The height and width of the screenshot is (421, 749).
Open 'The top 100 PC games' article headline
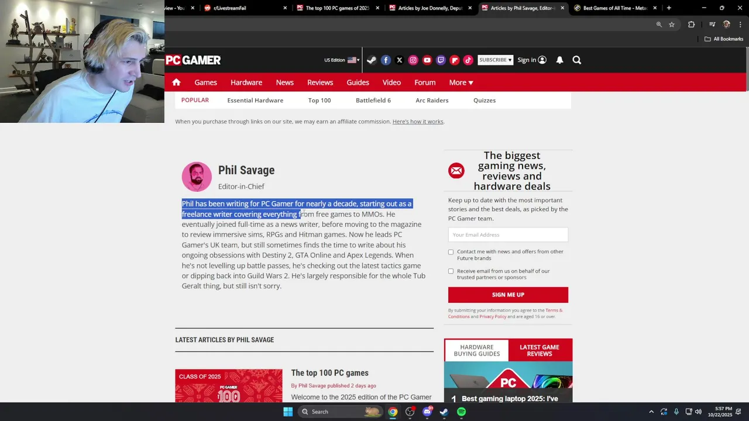329,373
